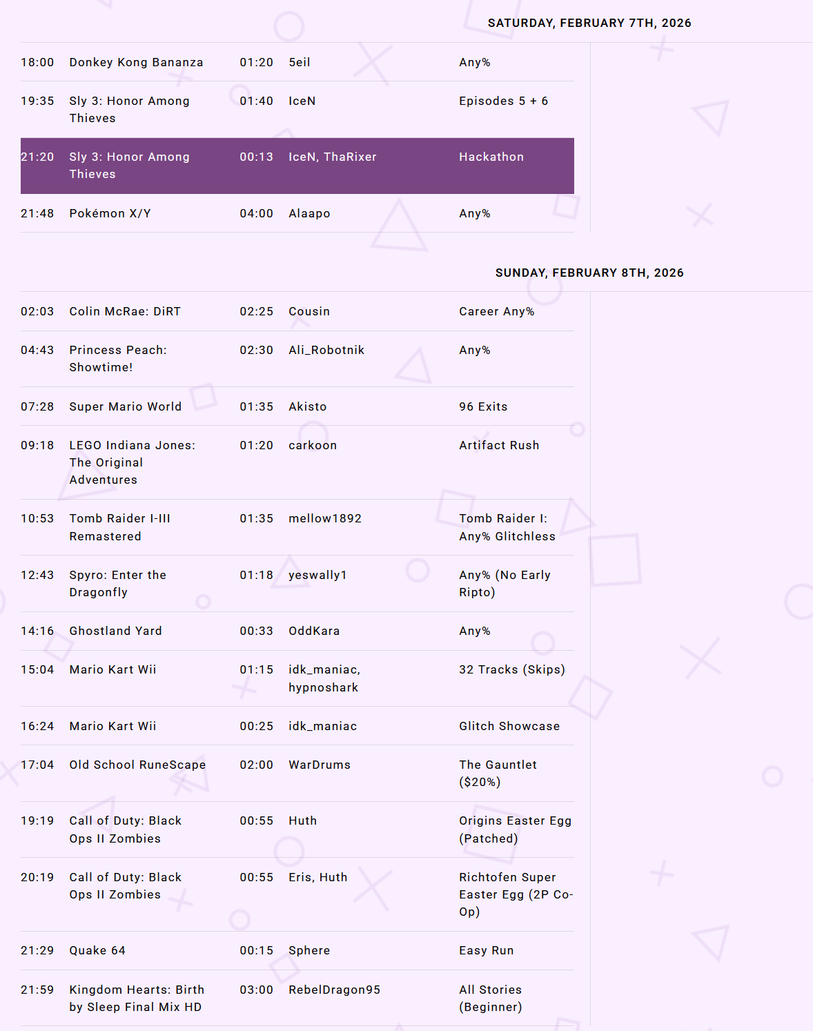The image size is (813, 1031).
Task: Select runners IceN, ThaRixer
Action: (333, 157)
